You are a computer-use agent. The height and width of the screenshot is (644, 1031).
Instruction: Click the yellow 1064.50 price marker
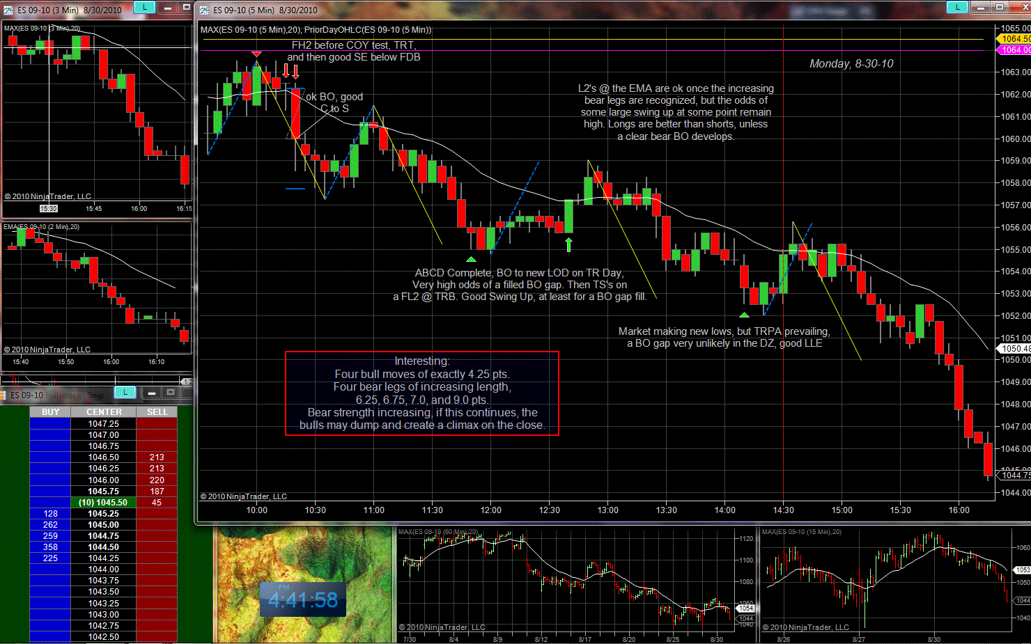1014,39
